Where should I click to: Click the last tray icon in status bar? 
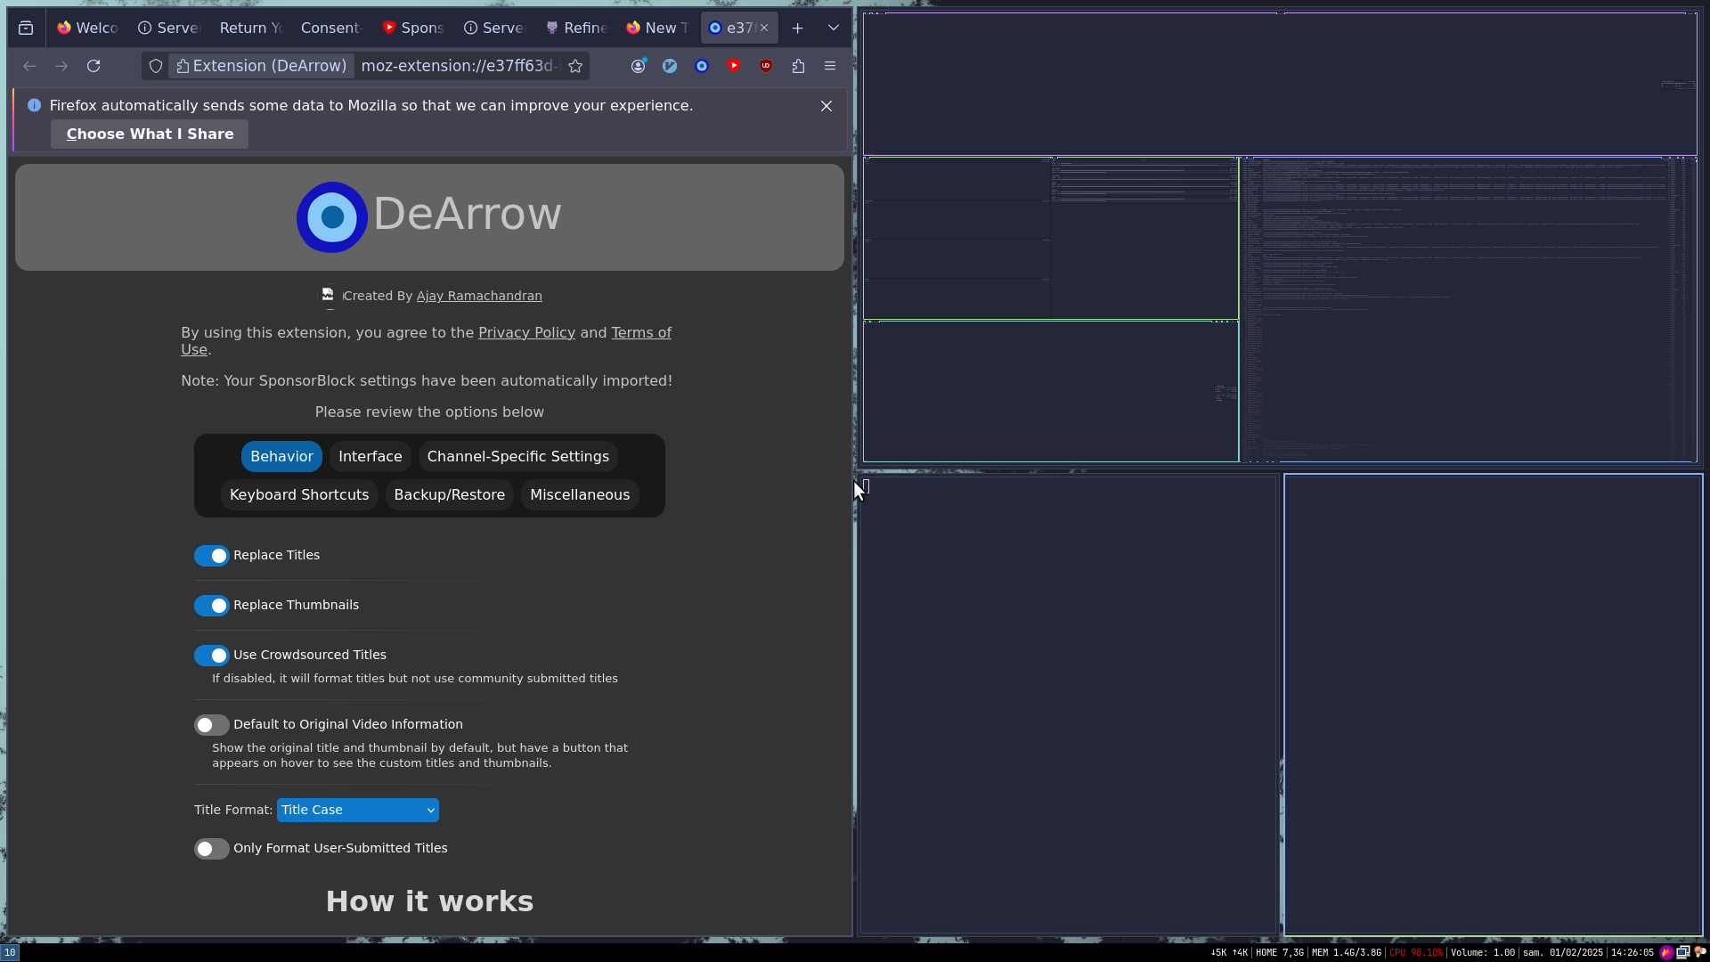pos(1700,952)
